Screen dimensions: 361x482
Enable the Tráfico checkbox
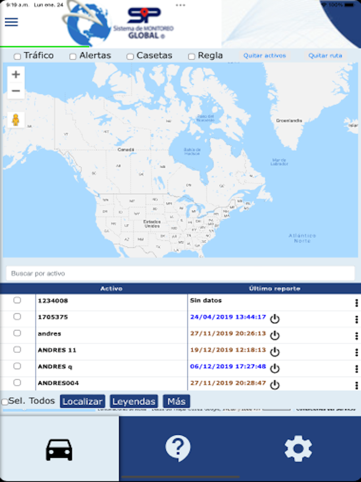click(17, 56)
